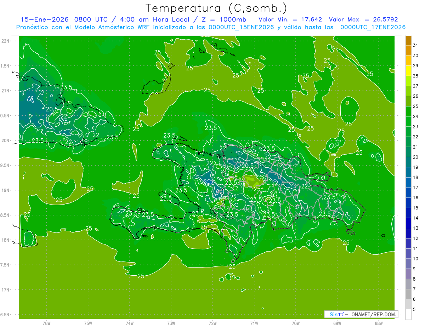Click the '75W' longitude axis label
This screenshot has height=328, width=425.
pos(88,323)
